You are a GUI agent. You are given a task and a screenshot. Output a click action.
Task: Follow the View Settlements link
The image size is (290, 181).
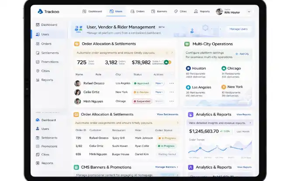167,114
